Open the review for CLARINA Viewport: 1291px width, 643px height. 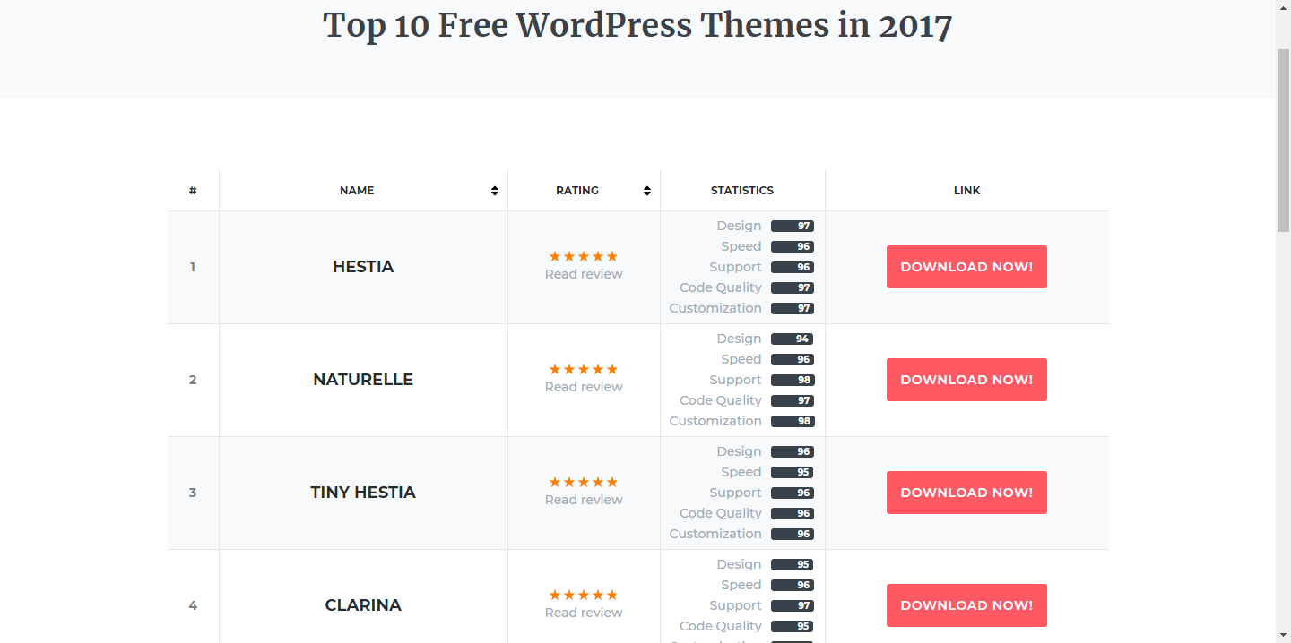583,612
